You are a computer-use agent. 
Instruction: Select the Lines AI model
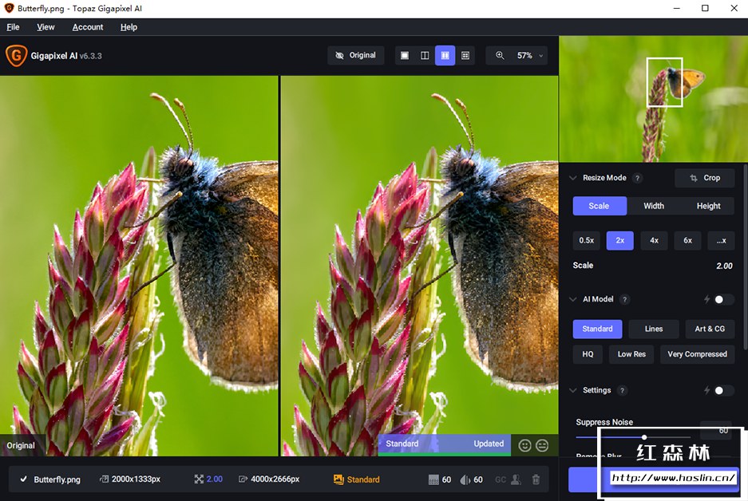[654, 329]
